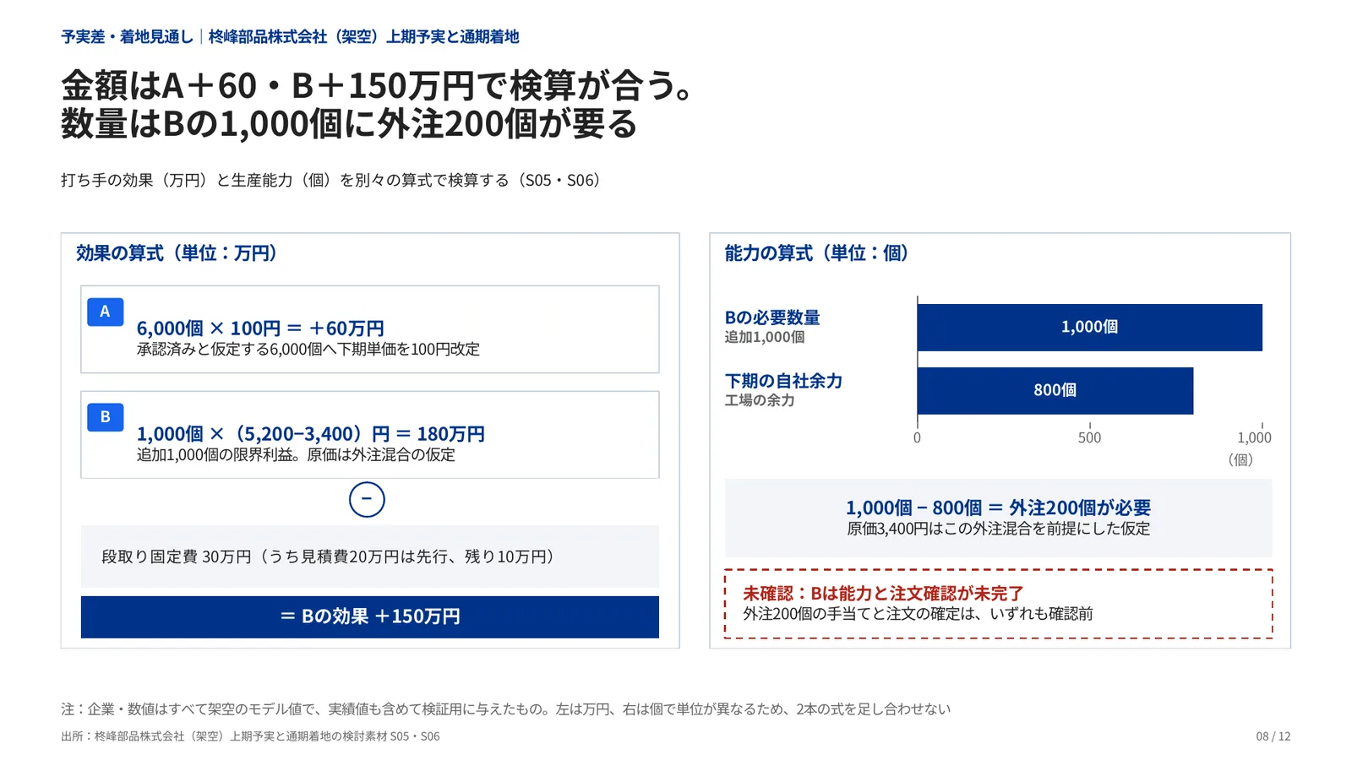Click the '承認済みと仮定する6,000個へ下期単価を100円改定' description
Screen dimensions: 1352x760
308,349
